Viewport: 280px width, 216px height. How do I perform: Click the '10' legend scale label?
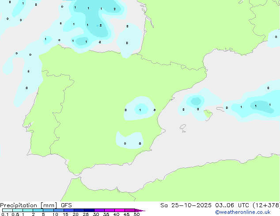[55, 214]
